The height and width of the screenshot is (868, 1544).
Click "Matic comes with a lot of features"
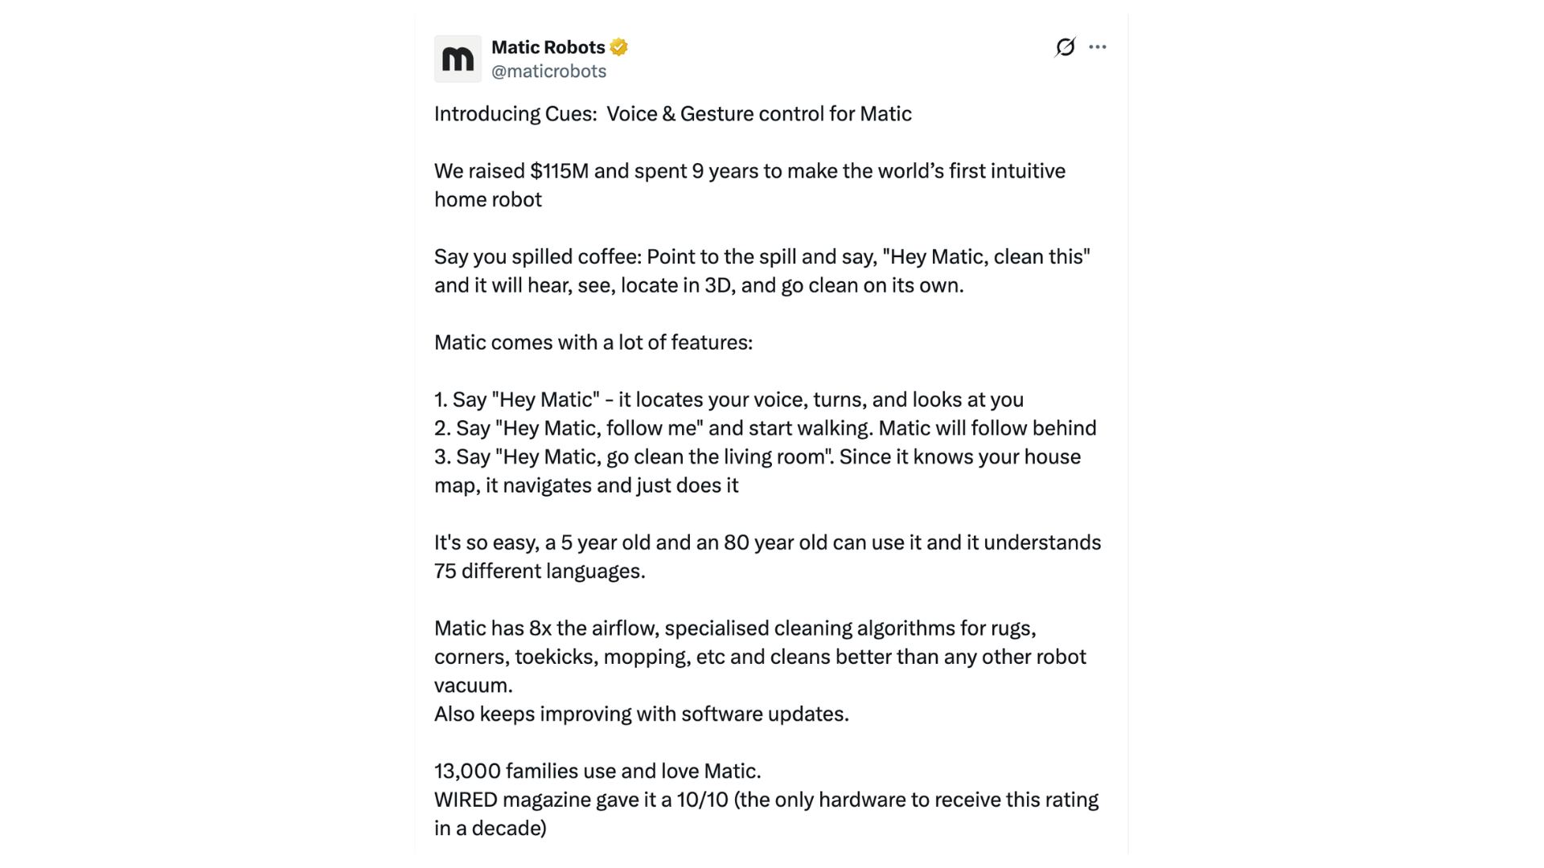pos(593,343)
